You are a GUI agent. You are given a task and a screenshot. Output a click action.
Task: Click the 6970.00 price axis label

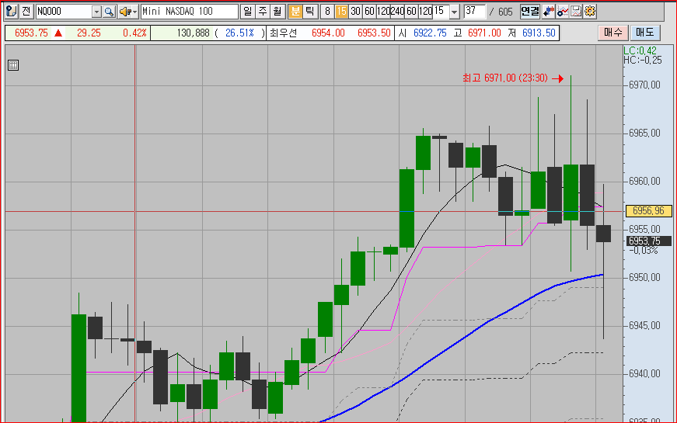click(644, 85)
